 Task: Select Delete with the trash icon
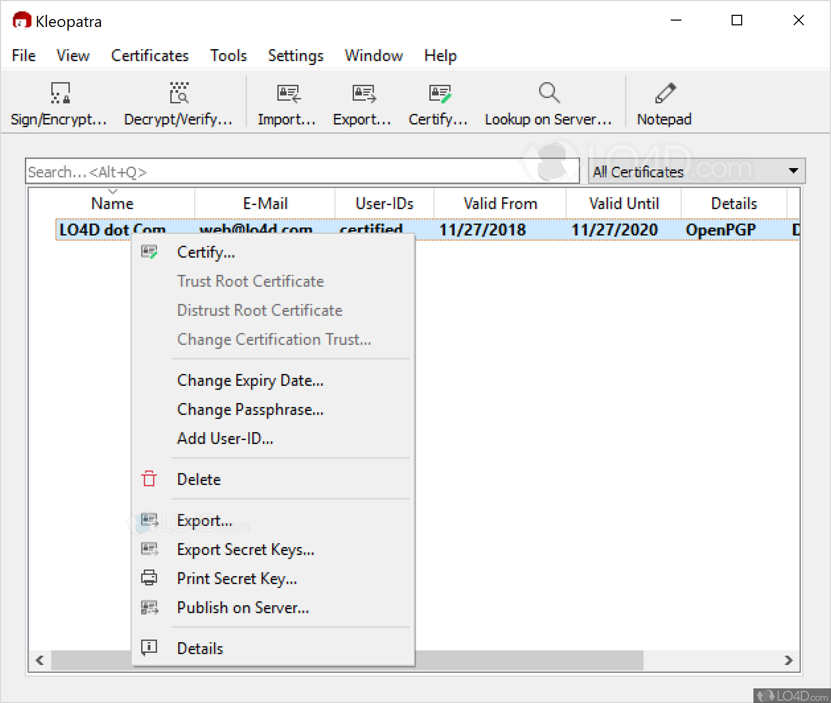coord(199,479)
